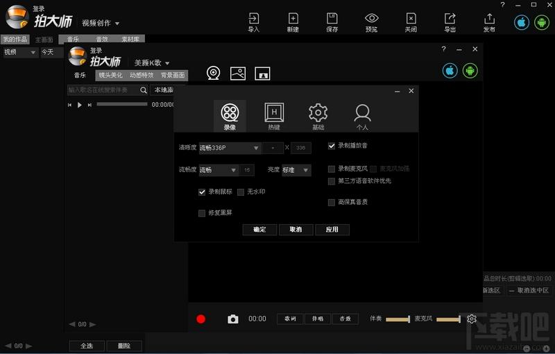Go to next page arrow beside 0/0 in K歌 panel
The image size is (555, 354).
click(x=93, y=324)
